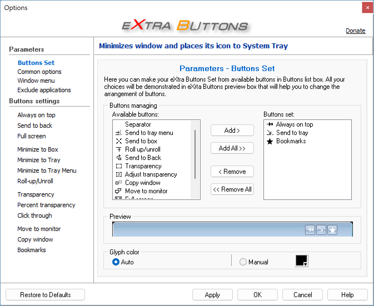Screen dimensions: 374x306
Task: Select 'Send to box' text in the list
Action: pyautogui.click(x=141, y=141)
